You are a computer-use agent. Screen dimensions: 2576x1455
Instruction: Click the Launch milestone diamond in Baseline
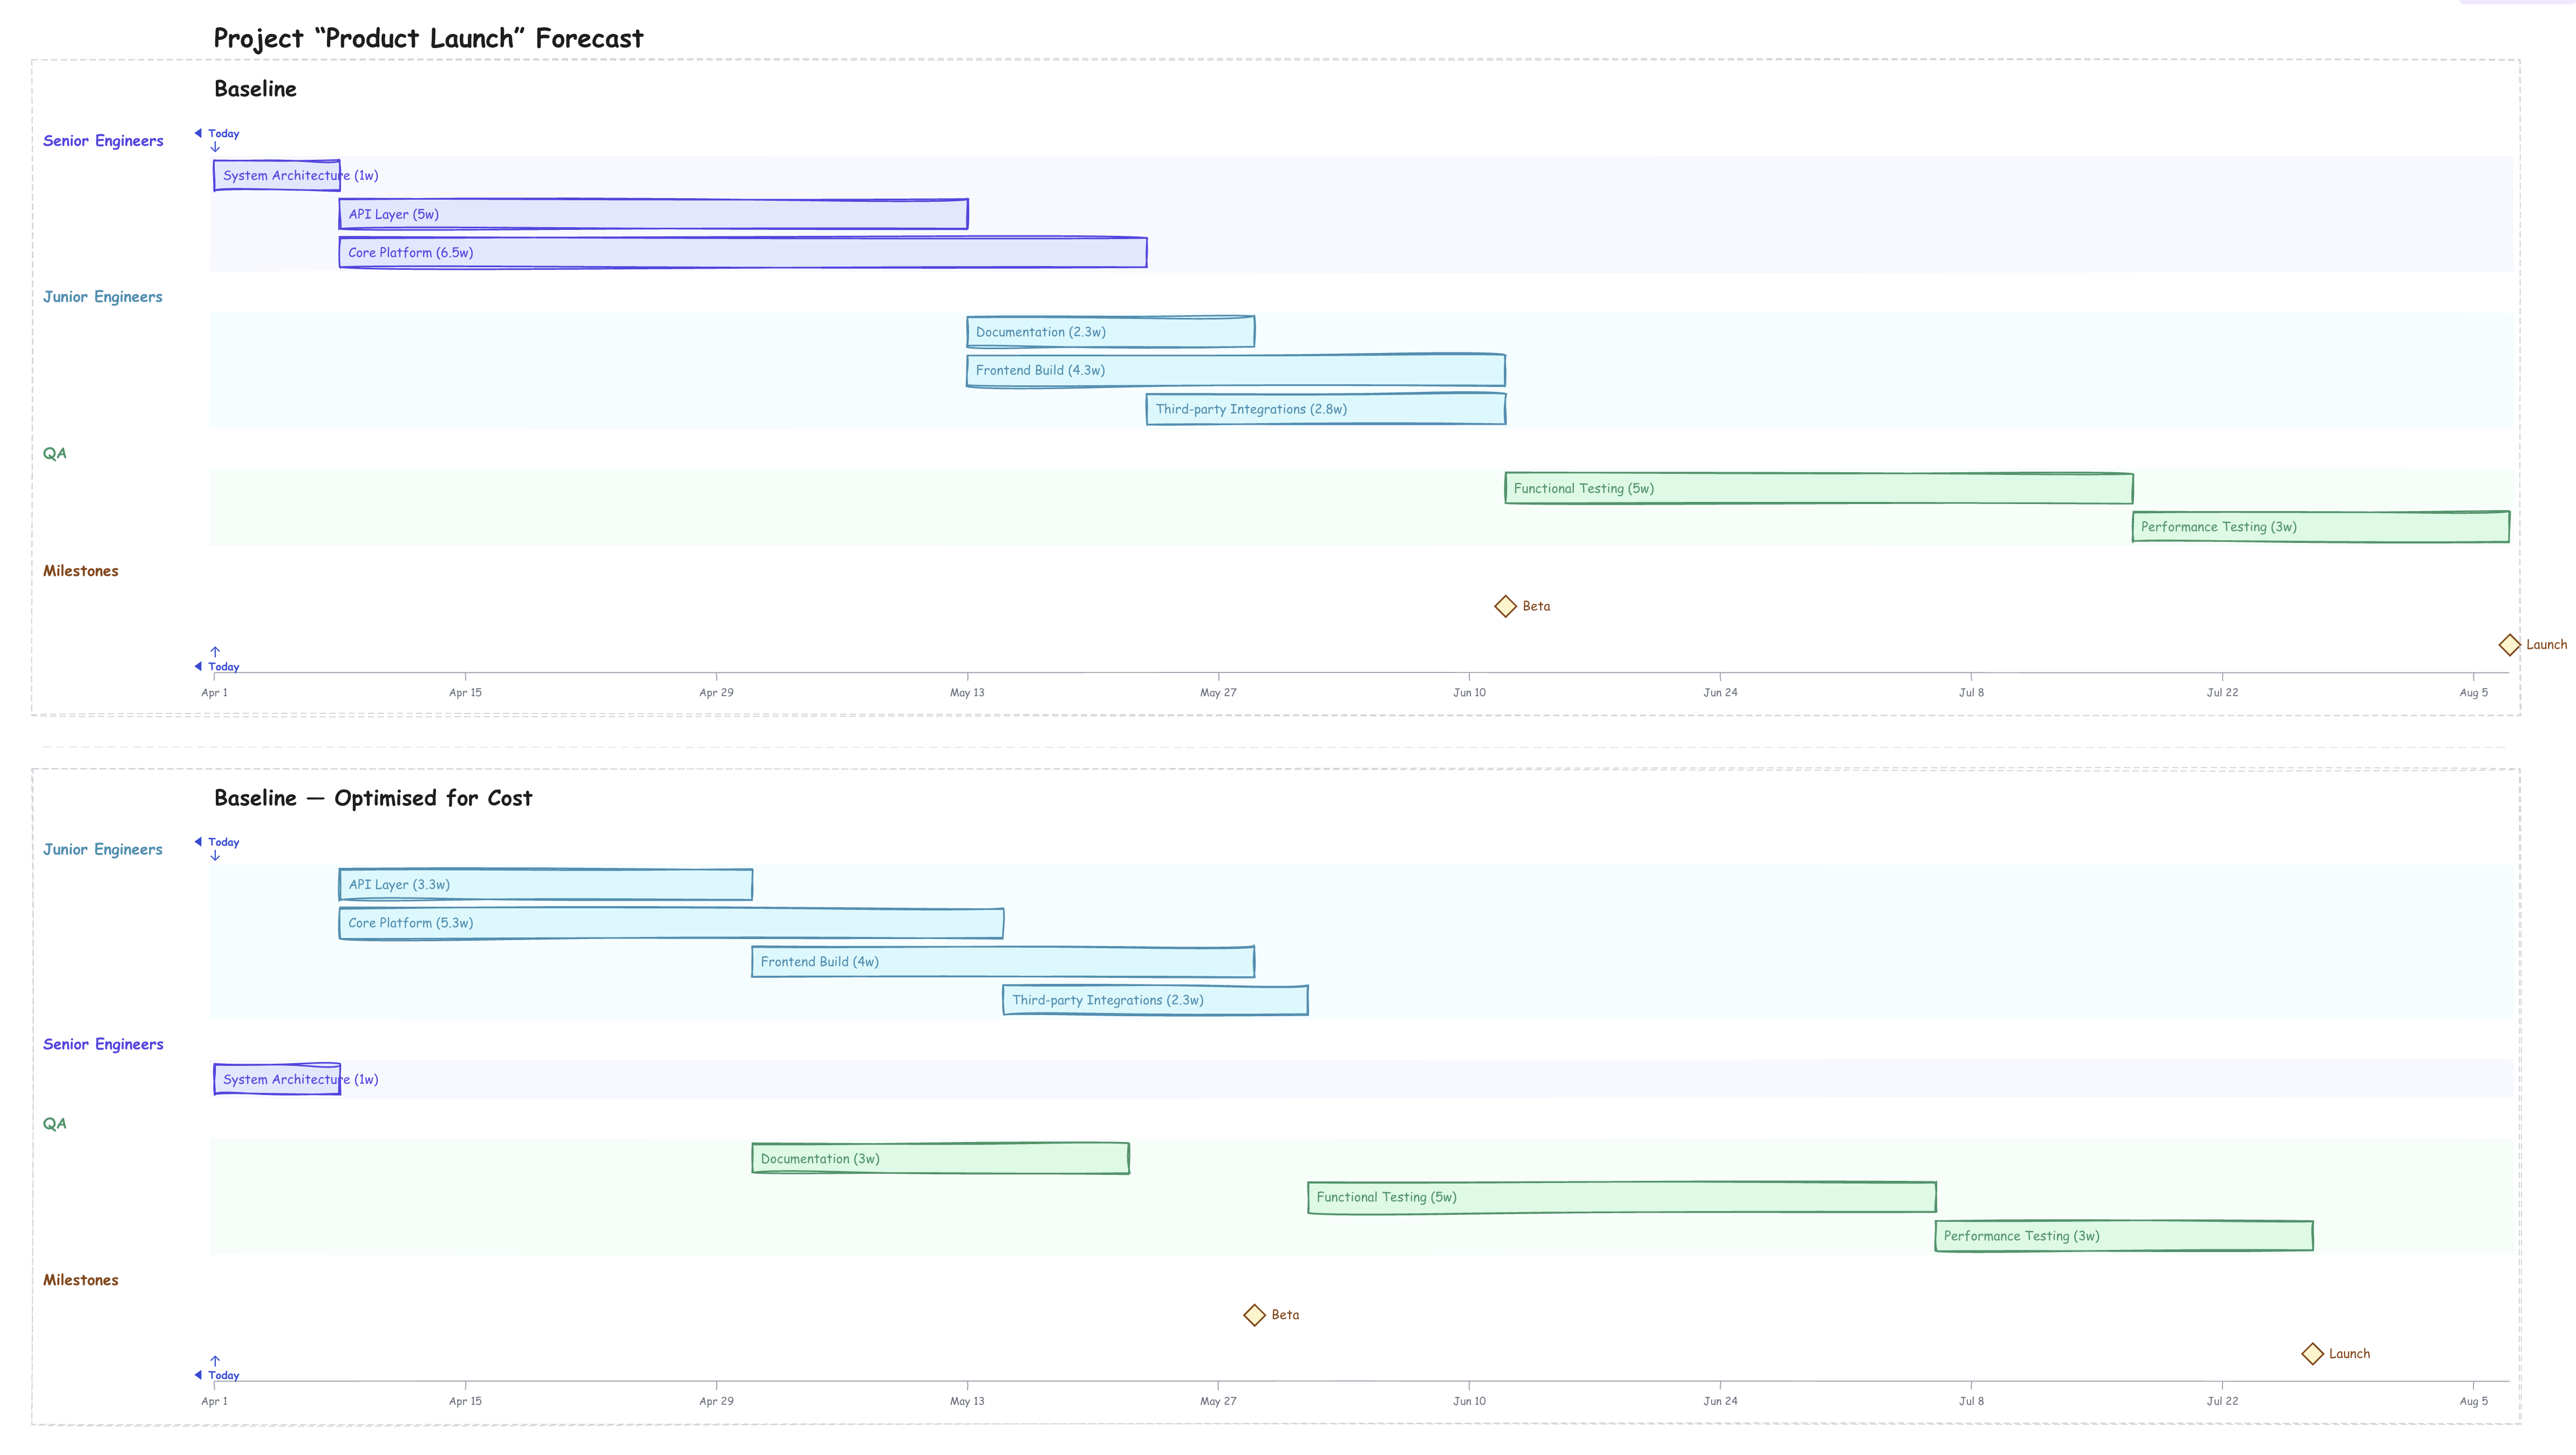pos(2510,644)
